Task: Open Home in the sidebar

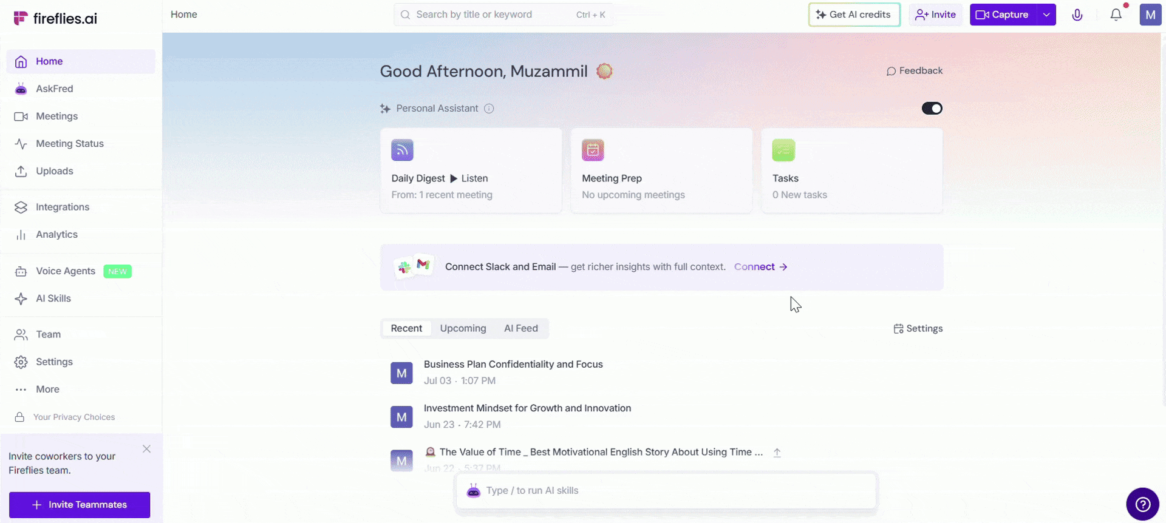Action: point(81,61)
